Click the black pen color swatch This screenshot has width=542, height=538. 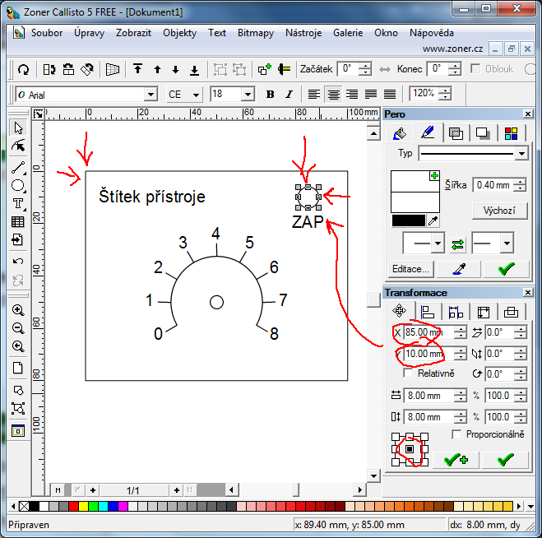409,220
